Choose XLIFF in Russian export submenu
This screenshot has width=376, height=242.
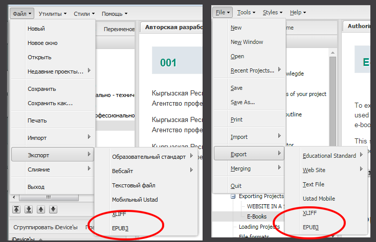click(x=146, y=214)
